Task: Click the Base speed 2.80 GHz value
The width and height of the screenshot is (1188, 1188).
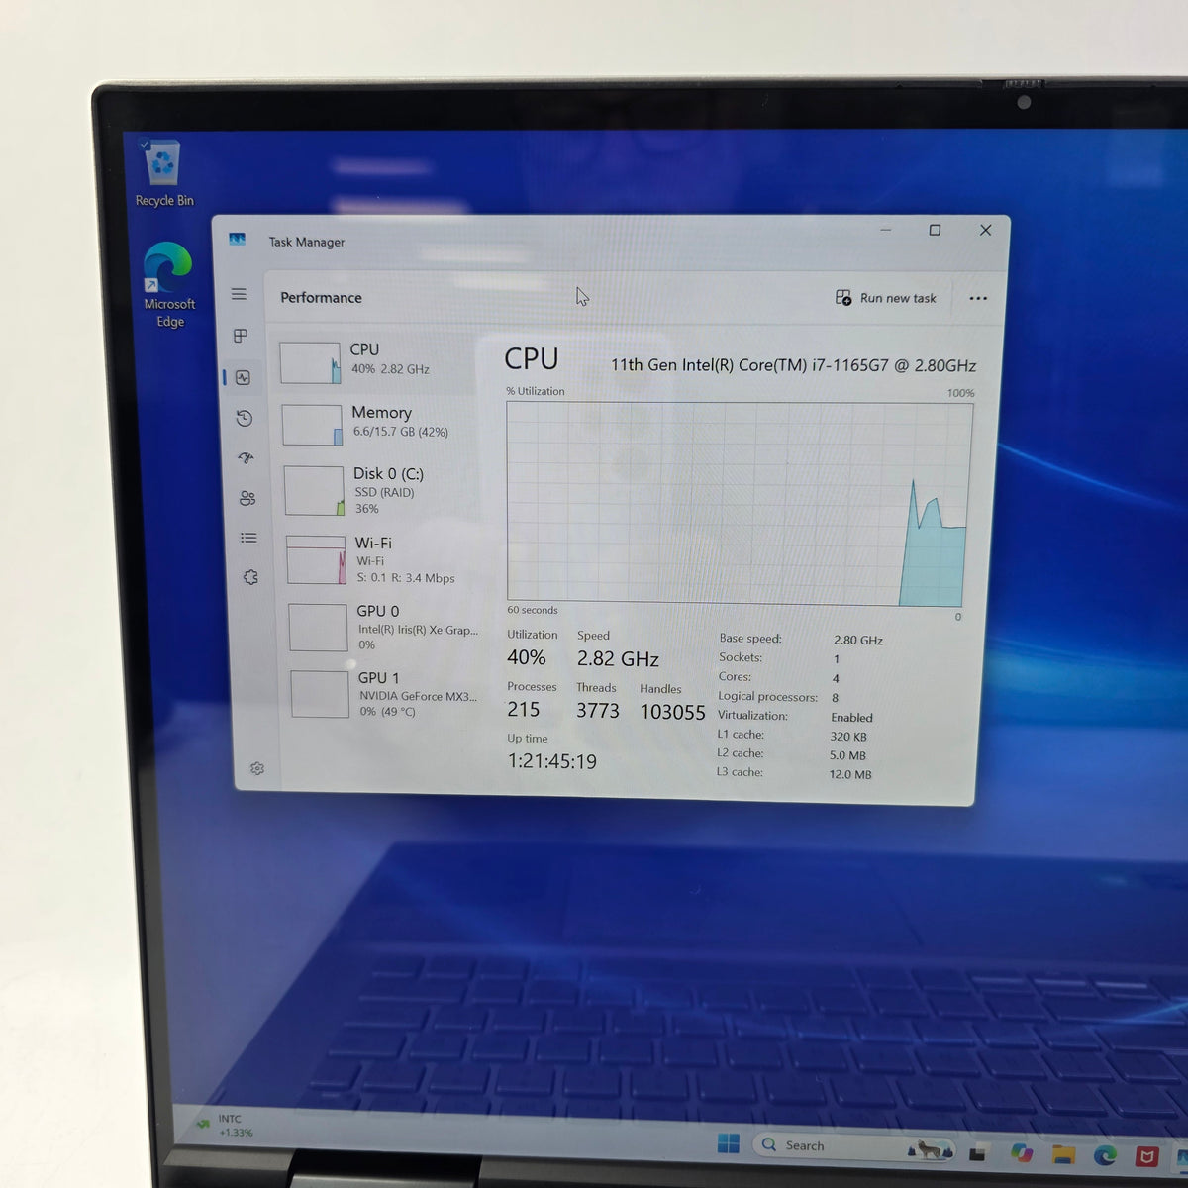Action: [x=858, y=641]
